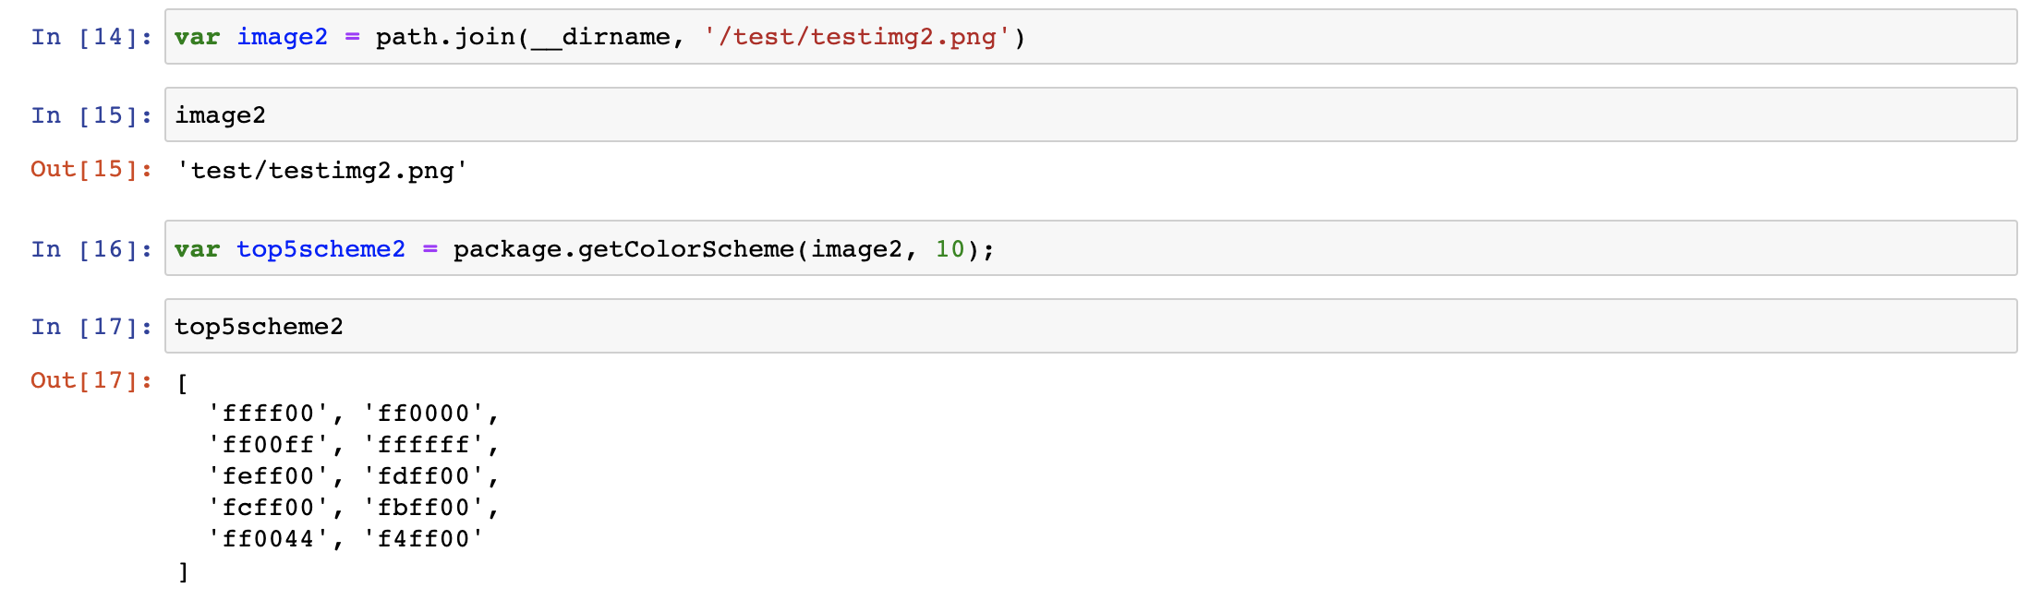Click the In [14] code cell input

[x=1091, y=37]
